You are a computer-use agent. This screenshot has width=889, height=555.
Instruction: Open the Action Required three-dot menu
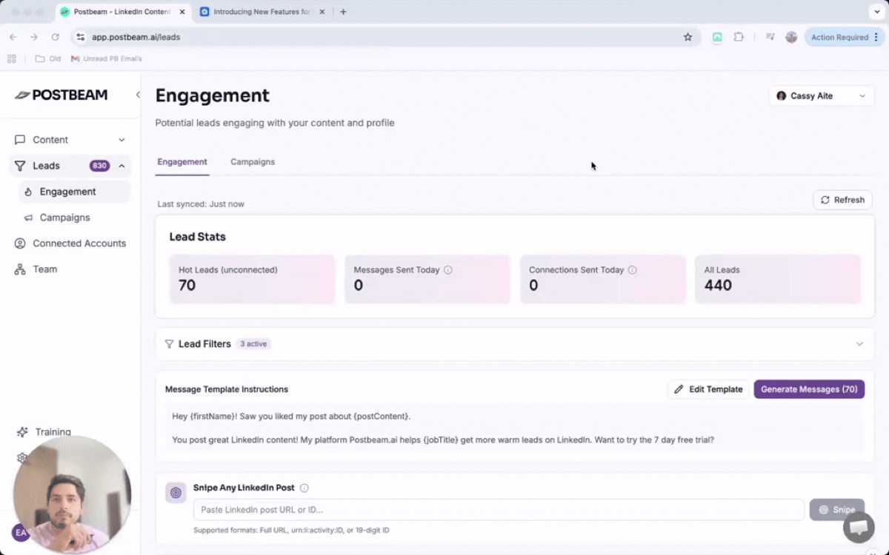(876, 37)
